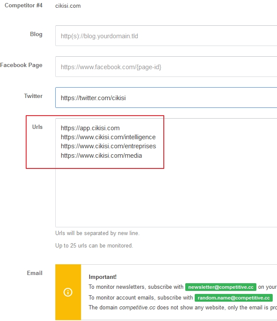The width and height of the screenshot is (277, 321).
Task: Click the 'Up to 25 urls can be monitored' hint
Action: click(94, 245)
